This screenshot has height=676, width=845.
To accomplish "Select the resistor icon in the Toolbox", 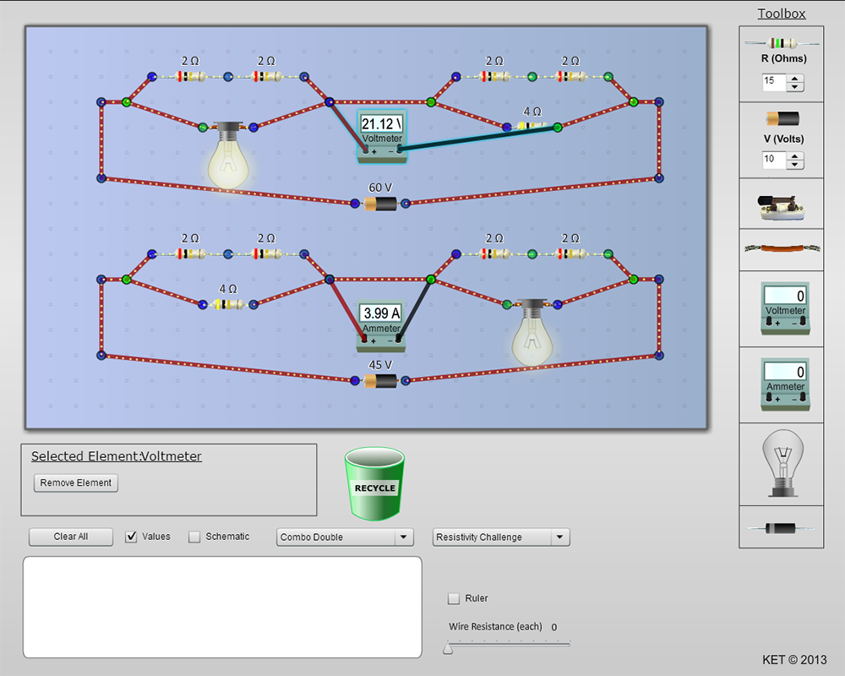I will [x=781, y=43].
